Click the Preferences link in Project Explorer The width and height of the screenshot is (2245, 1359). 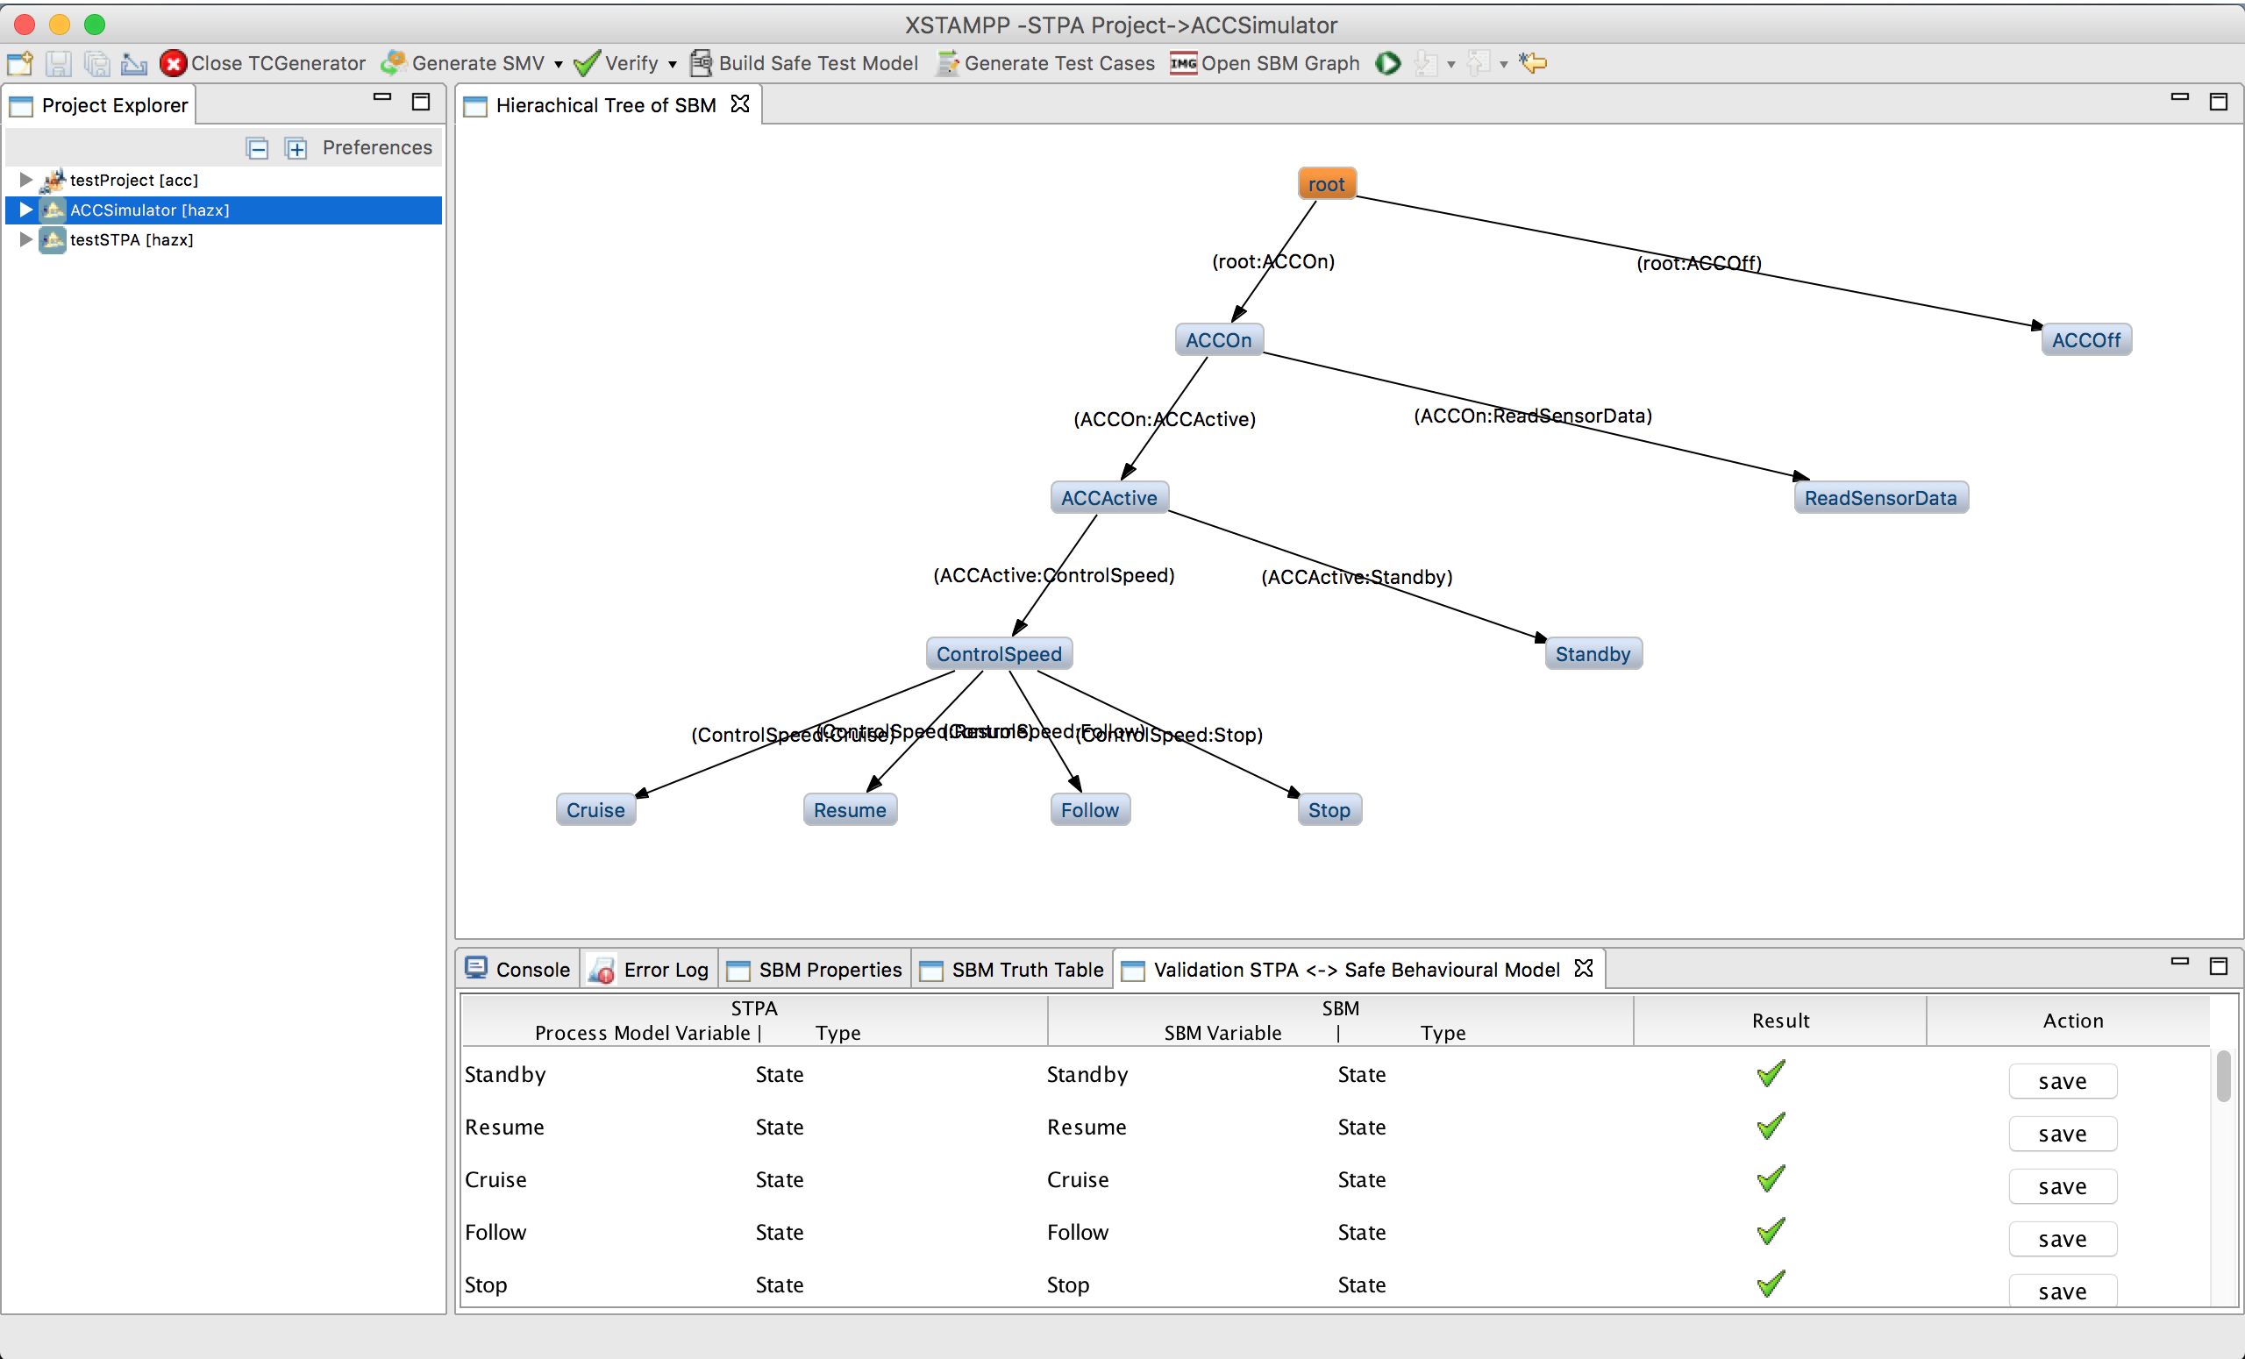[377, 147]
